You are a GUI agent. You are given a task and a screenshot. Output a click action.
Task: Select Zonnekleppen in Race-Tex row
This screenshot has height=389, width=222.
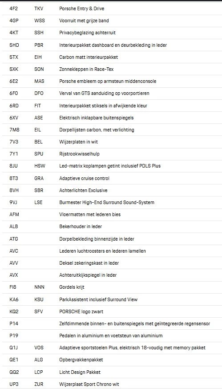pyautogui.click(x=112, y=69)
